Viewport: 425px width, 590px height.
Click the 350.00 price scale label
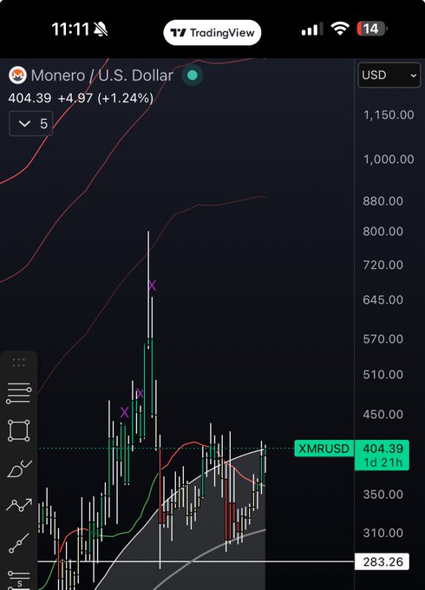(x=382, y=494)
